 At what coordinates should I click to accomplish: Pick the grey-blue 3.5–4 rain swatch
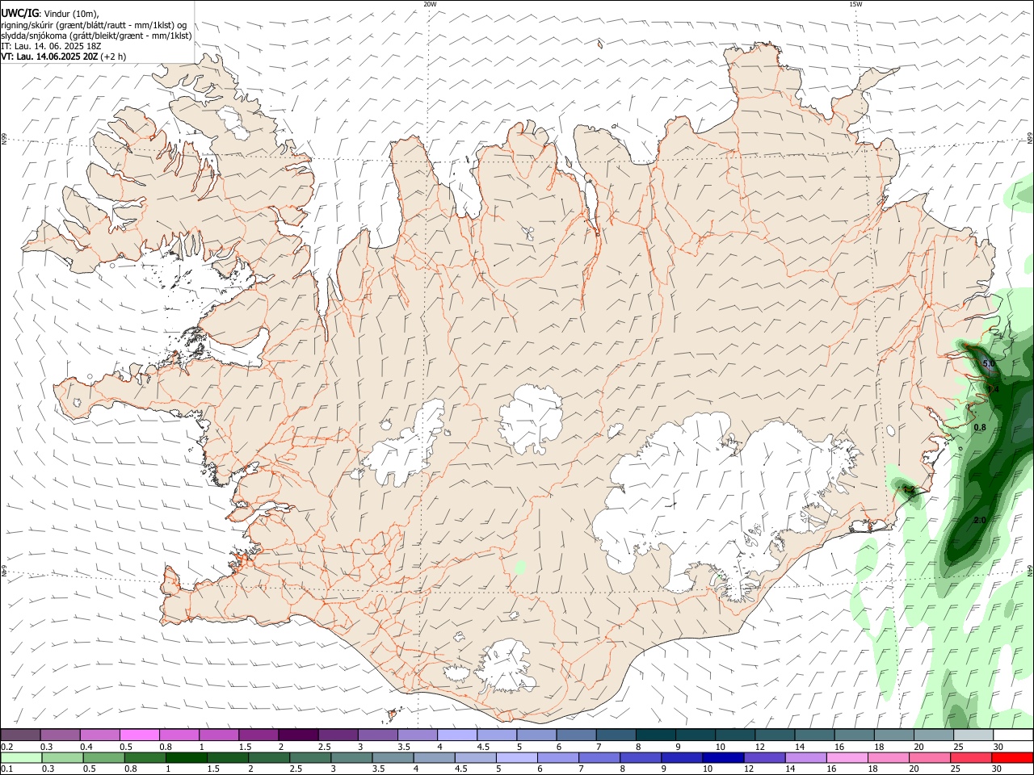pos(393,758)
